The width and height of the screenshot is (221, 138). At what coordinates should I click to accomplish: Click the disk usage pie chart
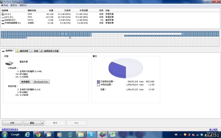pyautogui.click(x=126, y=68)
